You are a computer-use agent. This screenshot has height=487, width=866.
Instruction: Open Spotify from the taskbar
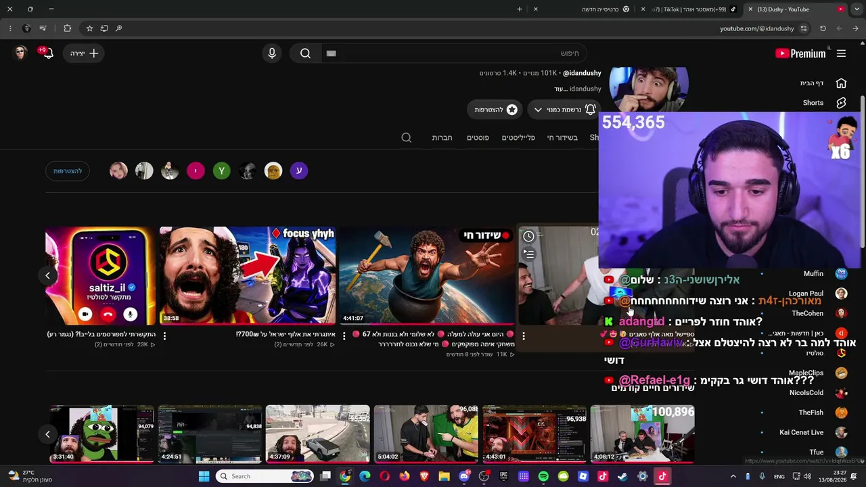[x=543, y=476]
